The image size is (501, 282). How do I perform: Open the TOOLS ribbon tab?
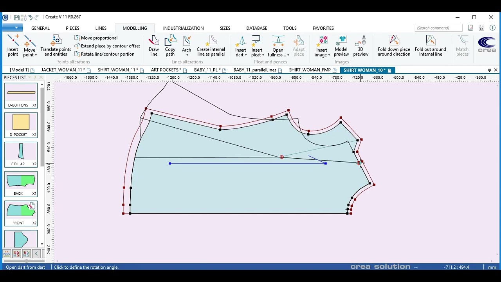point(290,28)
